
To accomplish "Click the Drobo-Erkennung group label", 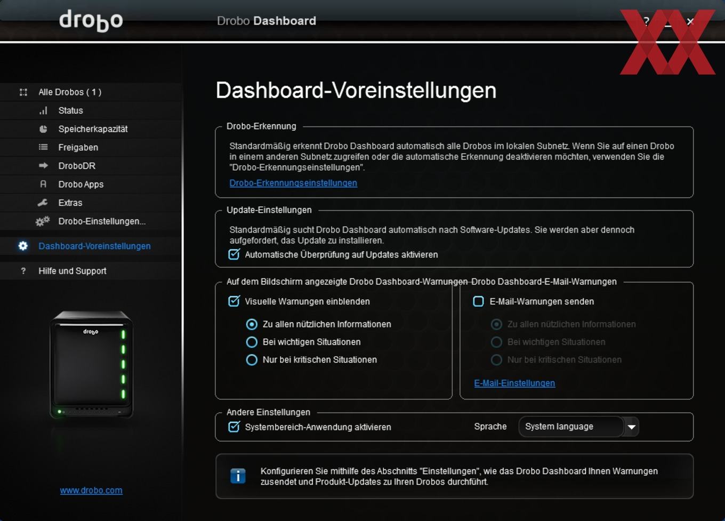I will pos(261,126).
